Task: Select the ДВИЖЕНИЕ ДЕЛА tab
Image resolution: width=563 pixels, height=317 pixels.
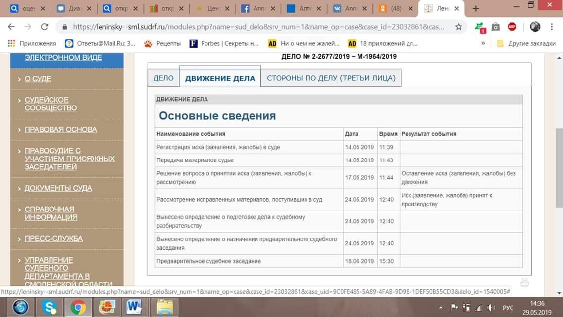Action: click(220, 78)
